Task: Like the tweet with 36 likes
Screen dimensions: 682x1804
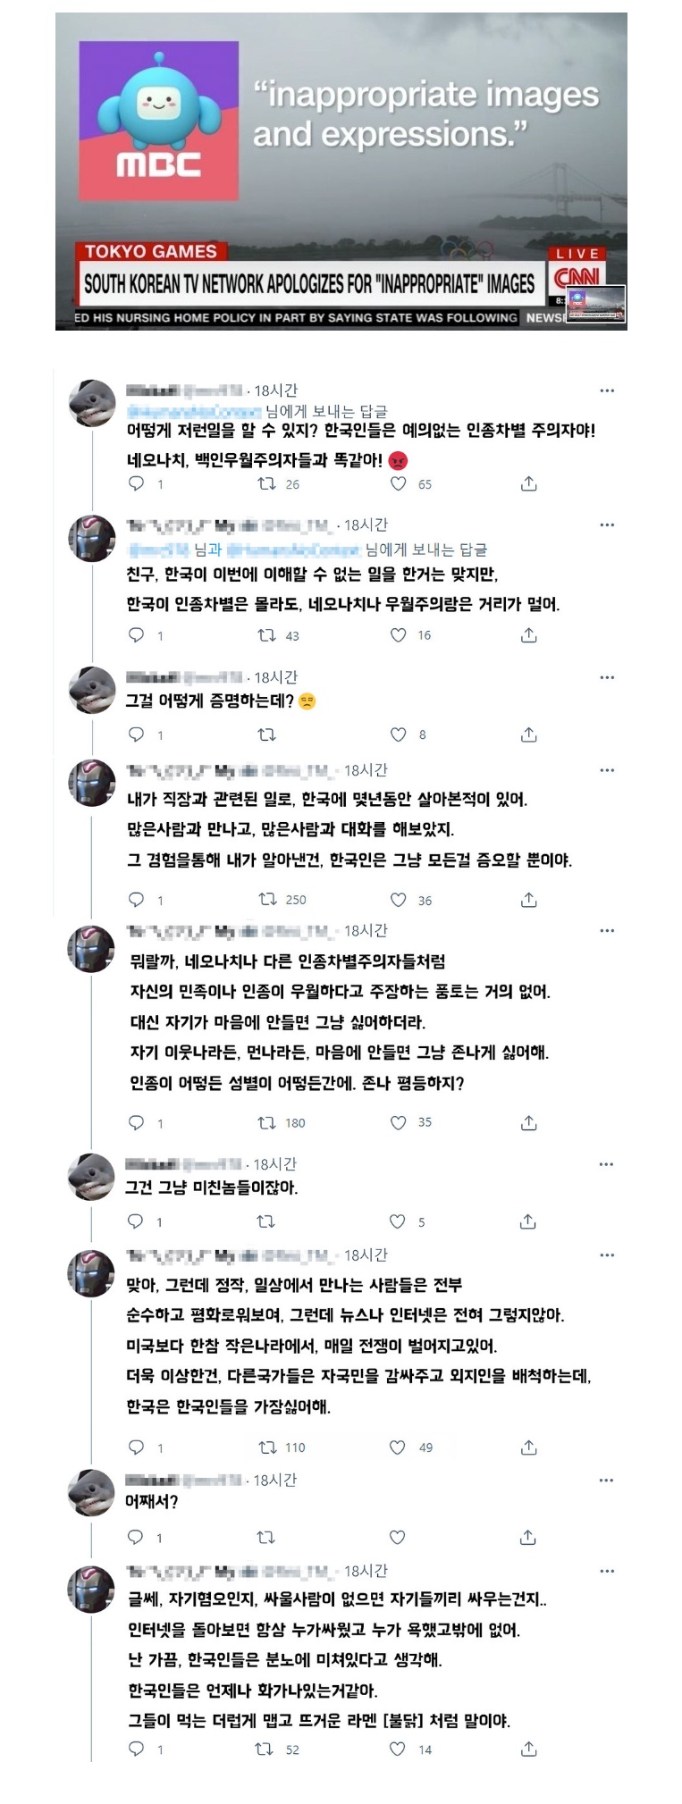Action: 399,900
